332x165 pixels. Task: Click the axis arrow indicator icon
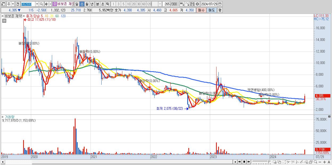pos(288,162)
